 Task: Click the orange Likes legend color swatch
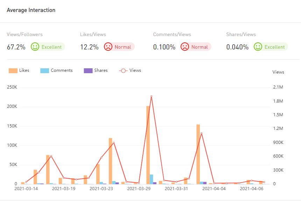13,70
